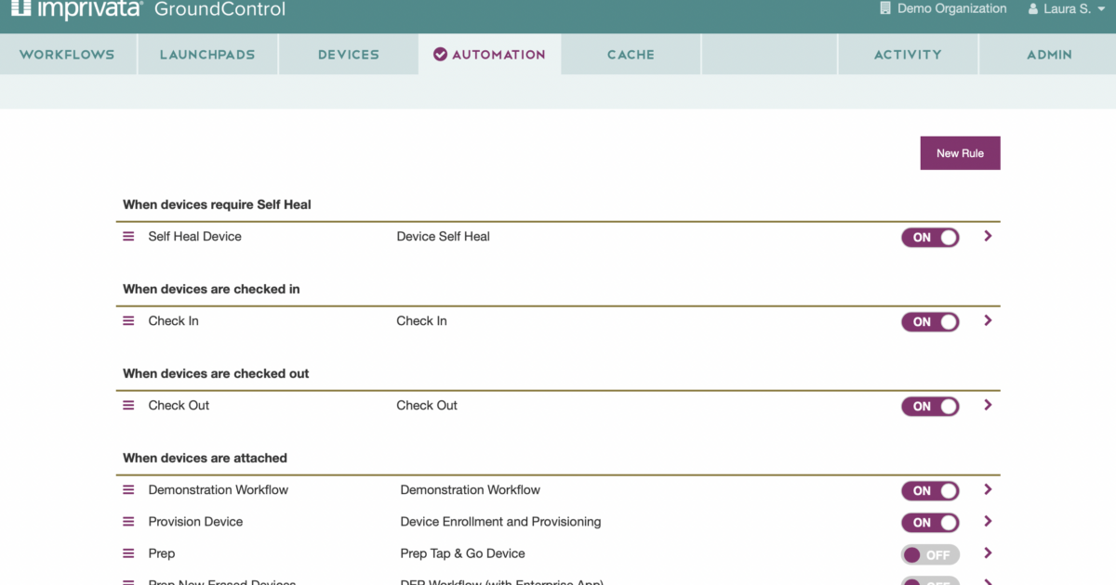1116x585 pixels.
Task: Expand the Check Out rule chevron
Action: 988,406
